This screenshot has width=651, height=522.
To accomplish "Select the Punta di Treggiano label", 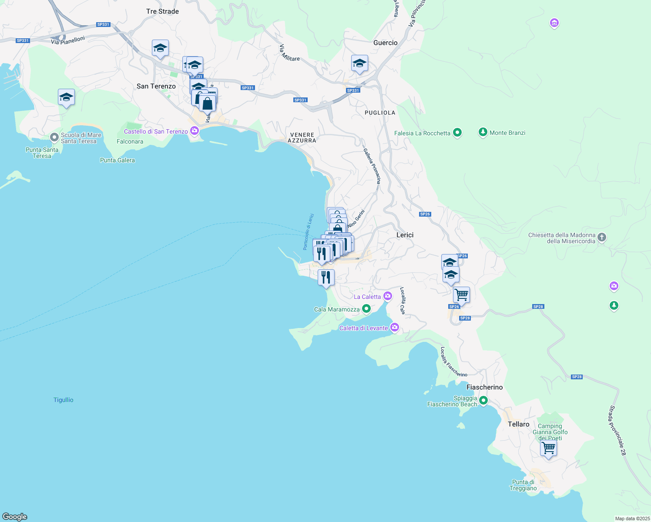I will (523, 485).
